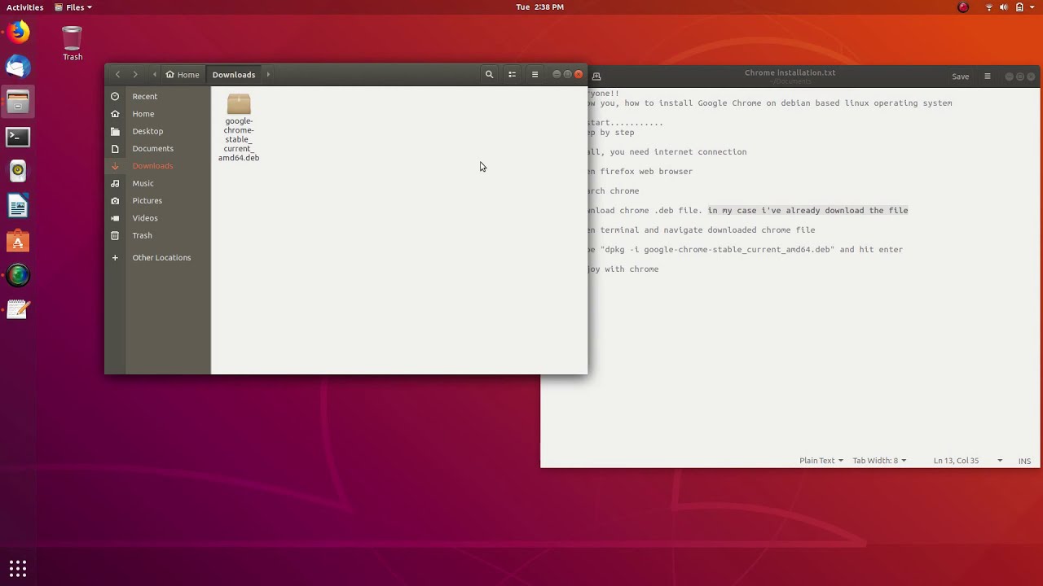
Task: Click the line about debian based linux
Action: tap(770, 103)
